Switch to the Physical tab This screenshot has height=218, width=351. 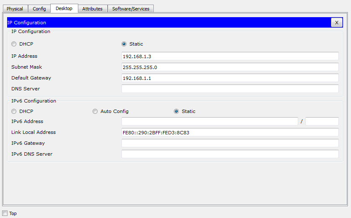pos(15,9)
